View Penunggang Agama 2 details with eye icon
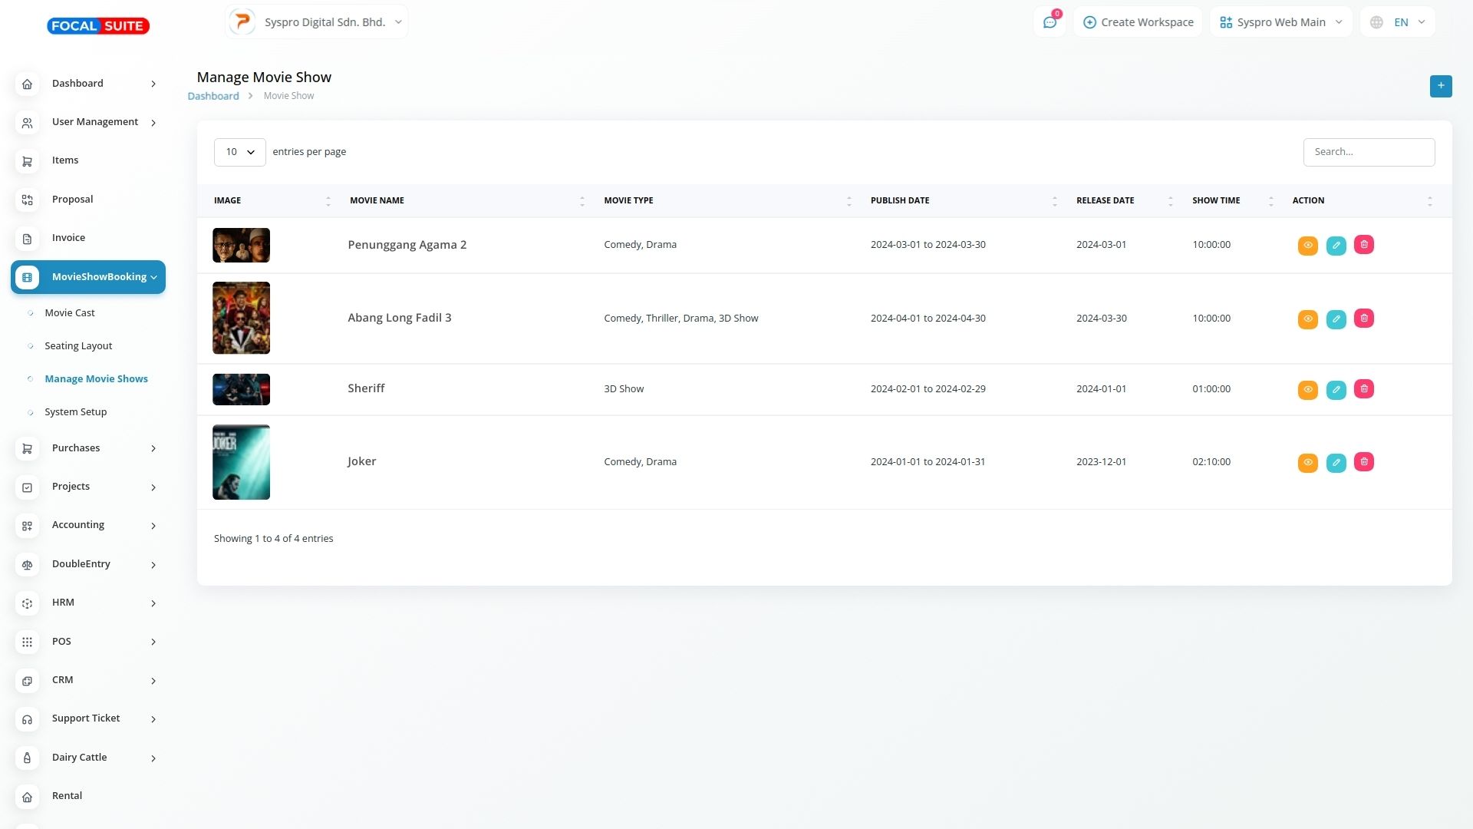The image size is (1473, 829). pyautogui.click(x=1307, y=246)
